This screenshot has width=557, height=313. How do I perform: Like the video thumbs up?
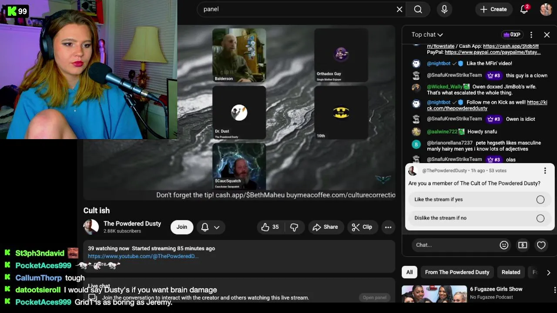[x=270, y=227]
